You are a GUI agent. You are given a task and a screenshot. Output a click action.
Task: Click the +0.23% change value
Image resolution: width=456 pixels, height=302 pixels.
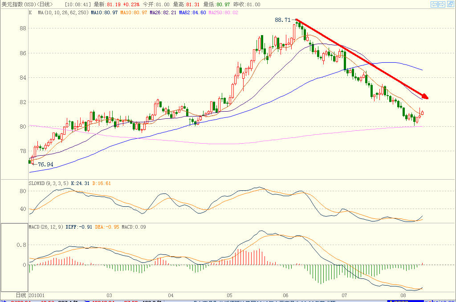pos(131,4)
